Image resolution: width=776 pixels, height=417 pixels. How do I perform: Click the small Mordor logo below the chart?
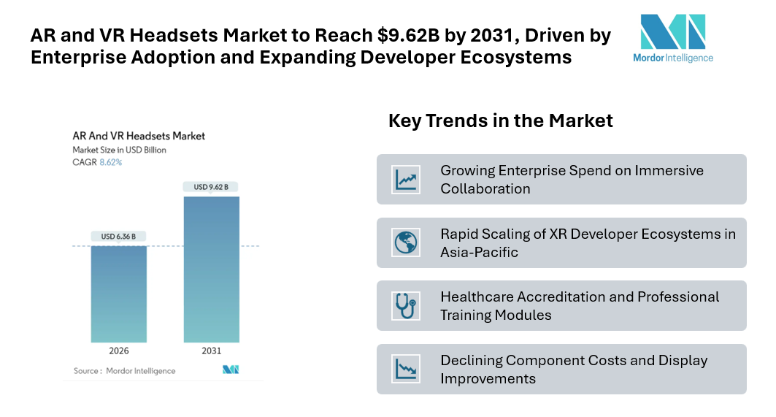231,370
